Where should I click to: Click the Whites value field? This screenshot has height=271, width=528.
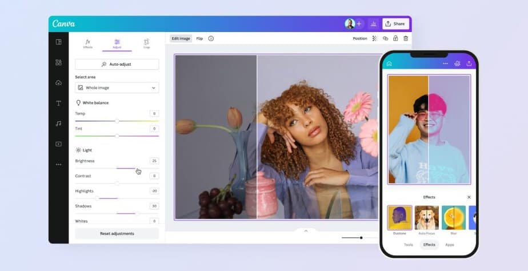(x=154, y=221)
